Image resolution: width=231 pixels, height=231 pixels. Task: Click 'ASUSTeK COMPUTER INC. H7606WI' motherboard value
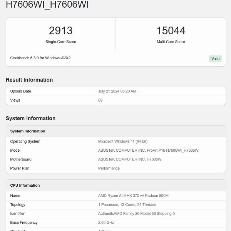tap(130, 159)
